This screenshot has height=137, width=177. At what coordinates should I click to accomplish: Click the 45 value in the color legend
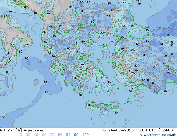[x=36, y=135]
